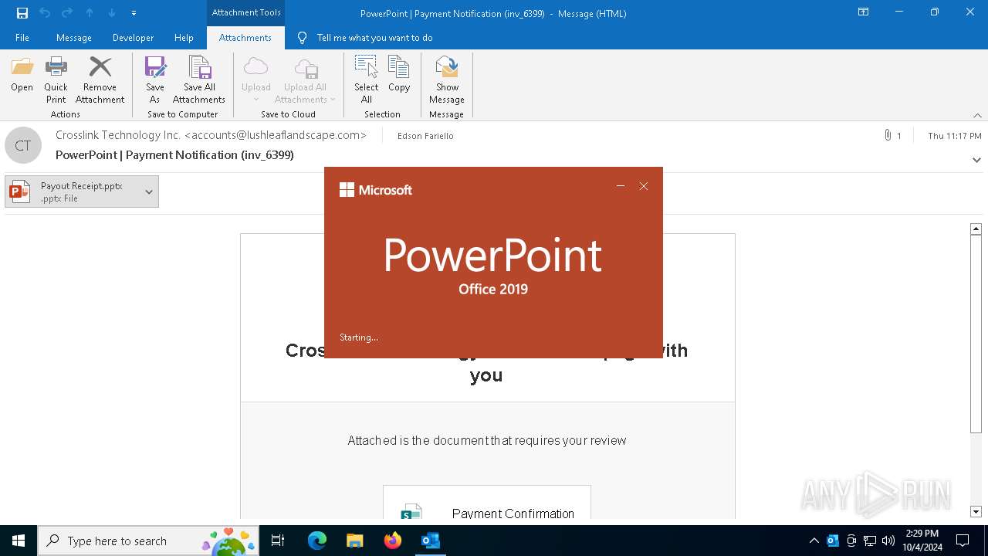Open the Developer tab
This screenshot has height=556, width=988.
coord(133,38)
